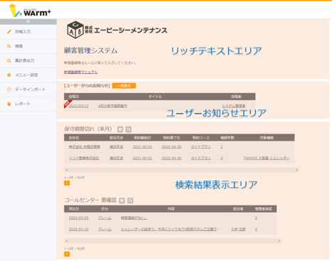The height and width of the screenshot is (261, 332).
Task: Open 検索 in the sidebar
Action: tap(28, 46)
